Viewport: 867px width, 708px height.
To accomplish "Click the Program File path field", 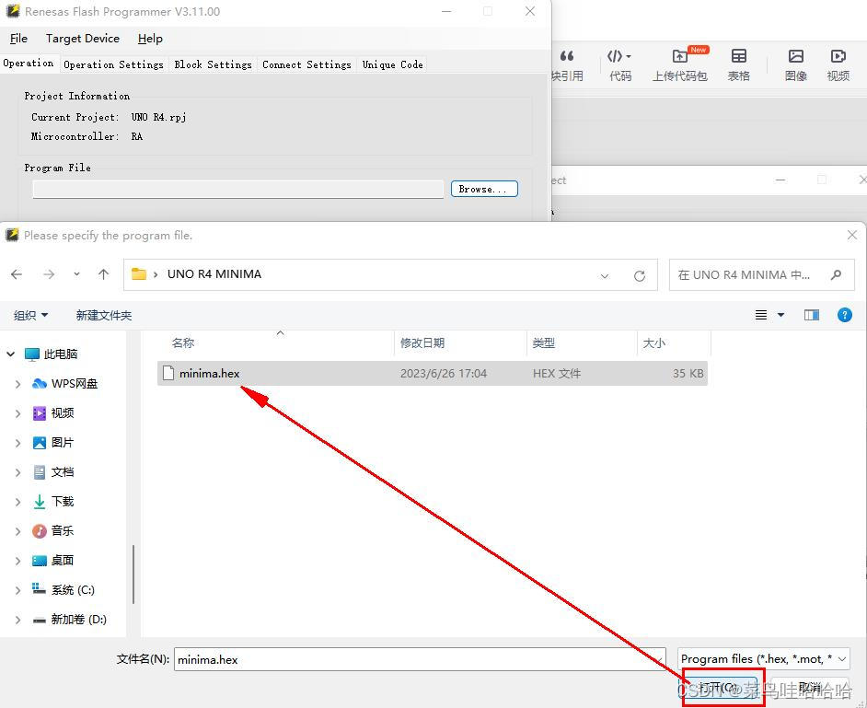I will (237, 189).
